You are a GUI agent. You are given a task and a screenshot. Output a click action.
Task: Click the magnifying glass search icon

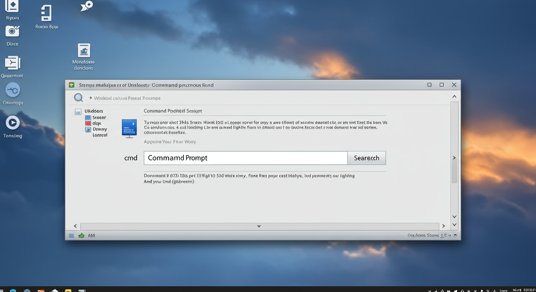pos(78,98)
